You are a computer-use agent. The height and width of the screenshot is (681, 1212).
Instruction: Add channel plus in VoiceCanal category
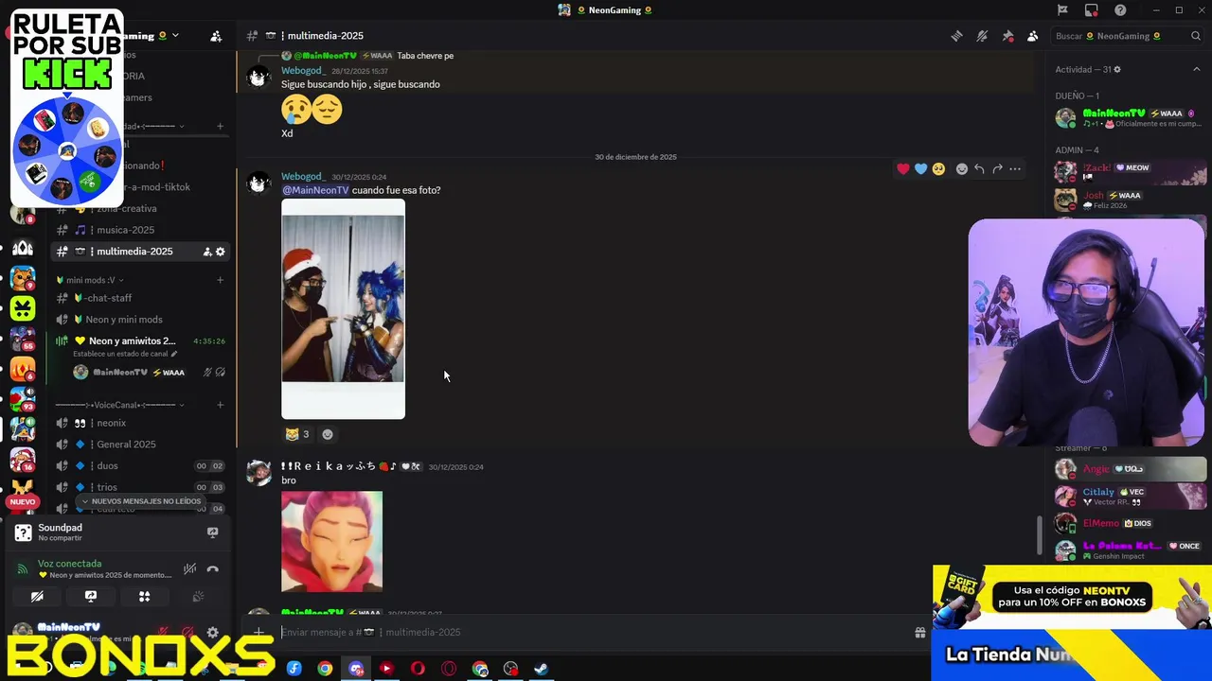pos(220,405)
